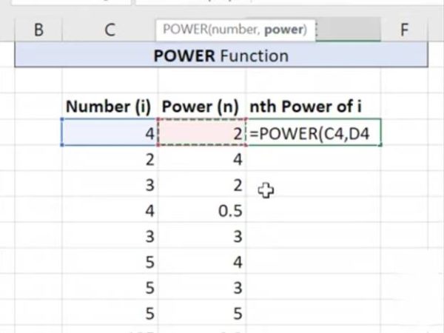The image size is (444, 333).
Task: Select the Power (n) header cell
Action: pos(202,107)
